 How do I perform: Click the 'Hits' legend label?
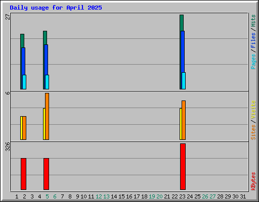point(253,21)
